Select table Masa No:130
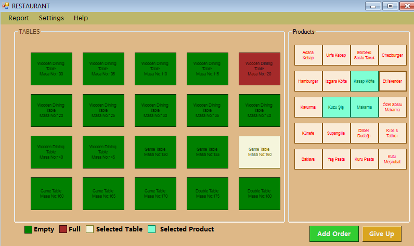Screen dimensions: 414x246 point(156,111)
